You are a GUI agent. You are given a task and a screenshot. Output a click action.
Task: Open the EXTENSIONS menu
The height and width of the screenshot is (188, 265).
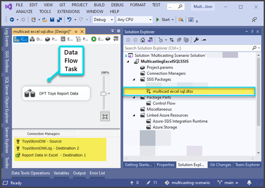[x=68, y=11]
